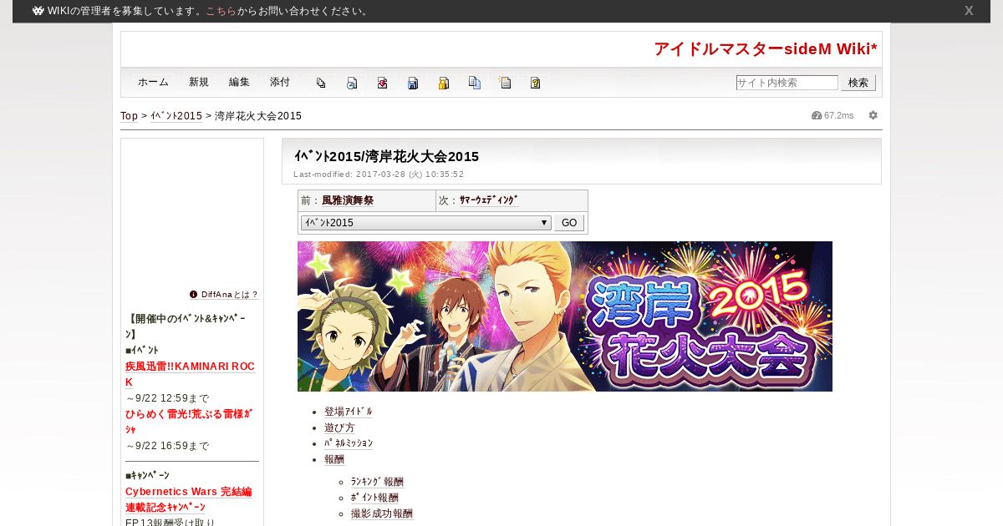Jump to the 遊び方 section
1003x526 pixels.
coord(339,427)
